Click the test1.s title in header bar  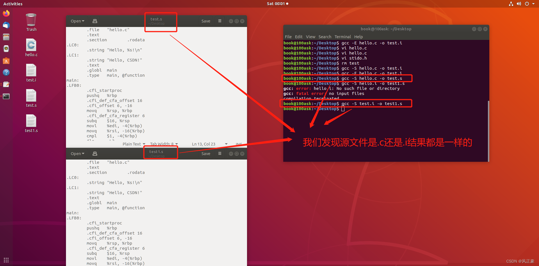click(156, 152)
